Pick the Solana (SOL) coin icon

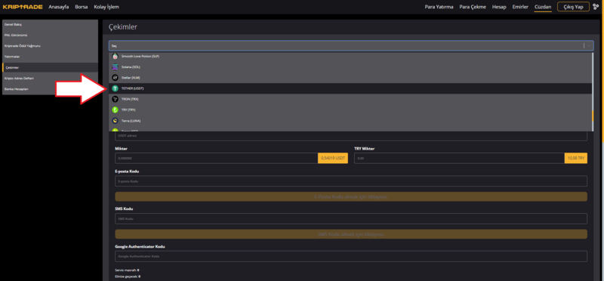pyautogui.click(x=115, y=67)
